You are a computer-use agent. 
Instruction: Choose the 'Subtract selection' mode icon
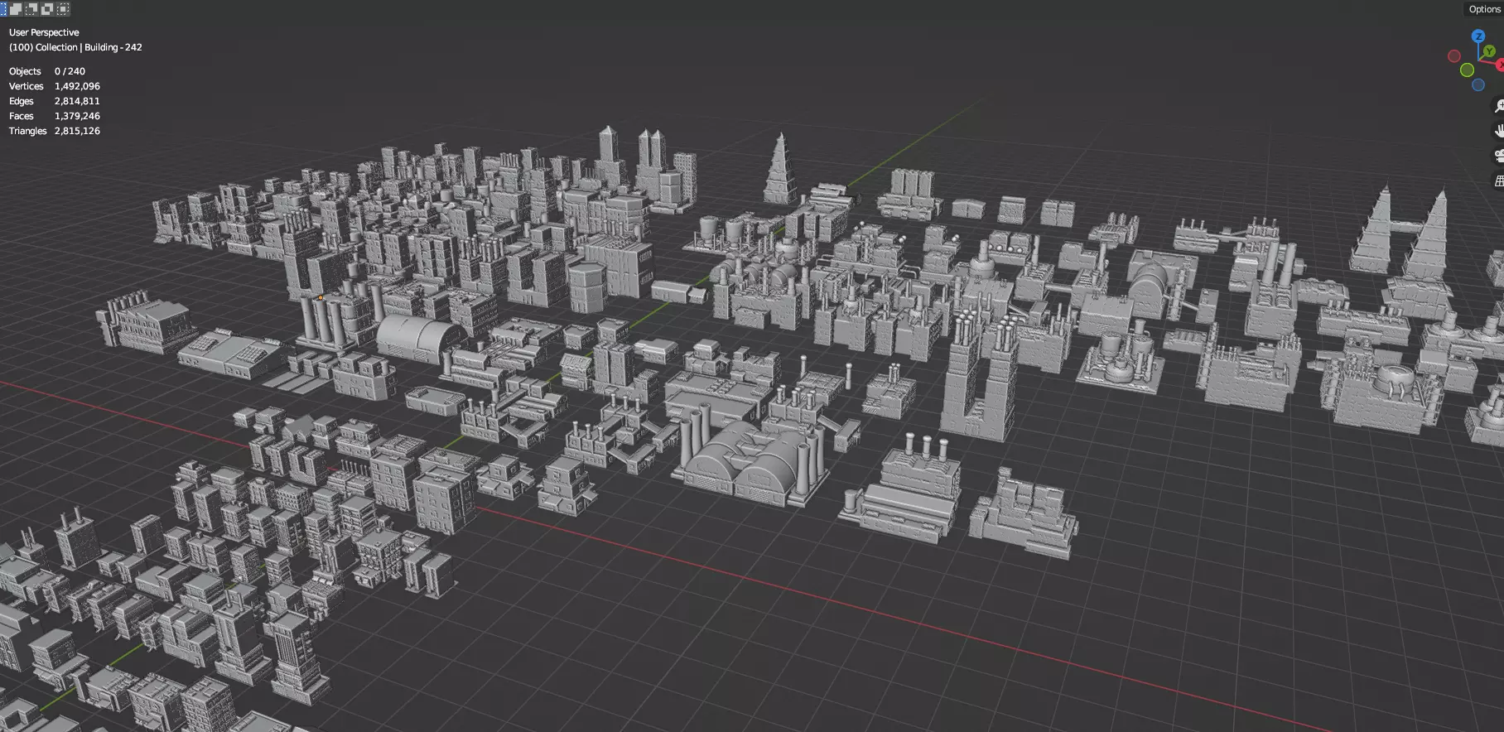(31, 9)
